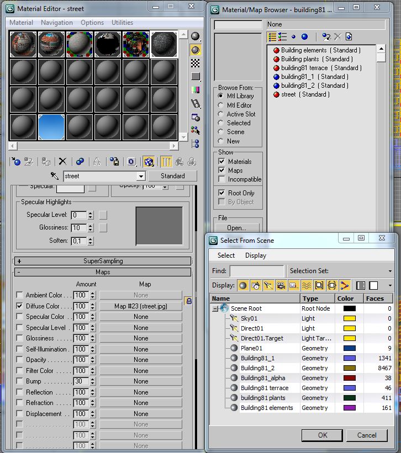Collapse the Maps rollout

click(103, 272)
